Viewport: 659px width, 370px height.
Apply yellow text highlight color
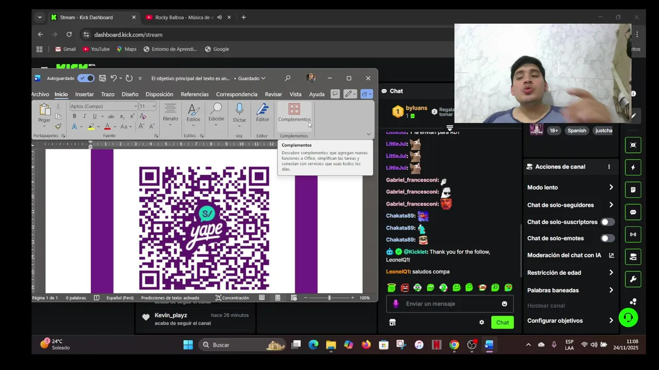(x=91, y=126)
